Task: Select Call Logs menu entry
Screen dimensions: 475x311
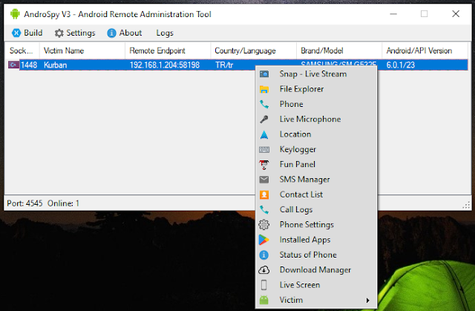Action: [316, 209]
